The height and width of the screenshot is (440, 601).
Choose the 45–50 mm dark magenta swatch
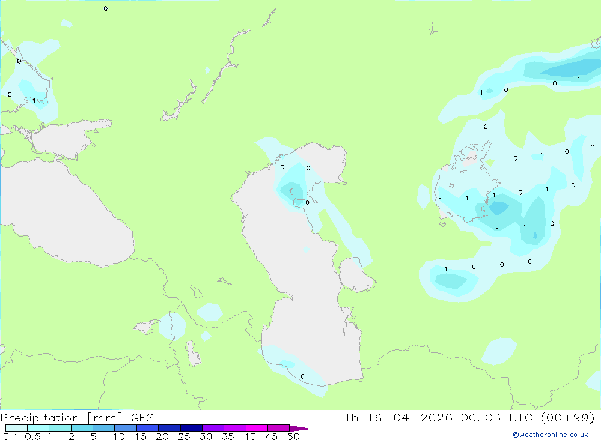[279, 428]
